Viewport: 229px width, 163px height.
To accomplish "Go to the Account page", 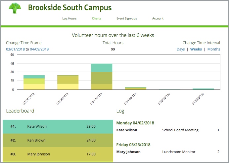I will tap(158, 18).
